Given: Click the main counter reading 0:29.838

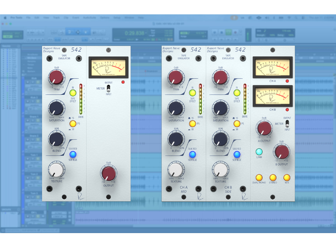Looking at the screenshot, I should coord(134,33).
